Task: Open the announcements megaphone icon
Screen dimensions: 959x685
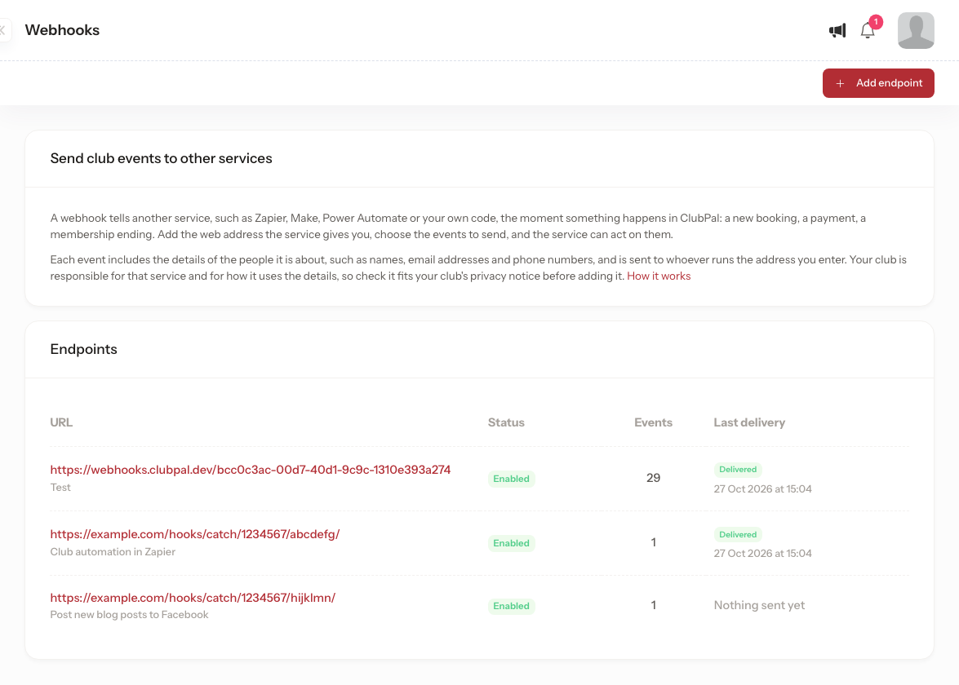Action: (x=837, y=30)
